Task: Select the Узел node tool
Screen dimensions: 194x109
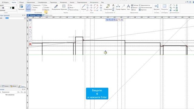Action: (34, 10)
